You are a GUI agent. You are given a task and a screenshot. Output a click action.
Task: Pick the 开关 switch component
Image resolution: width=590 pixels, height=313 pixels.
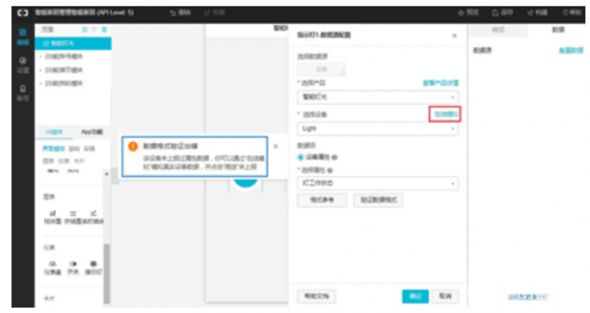[73, 268]
